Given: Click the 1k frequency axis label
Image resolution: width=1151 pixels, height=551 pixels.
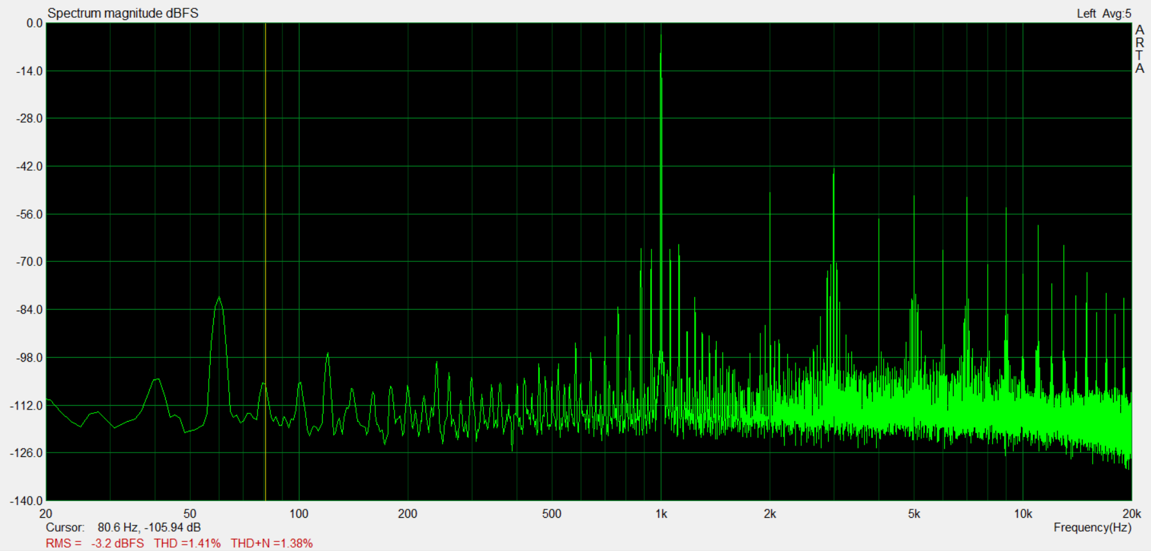Looking at the screenshot, I should [661, 514].
